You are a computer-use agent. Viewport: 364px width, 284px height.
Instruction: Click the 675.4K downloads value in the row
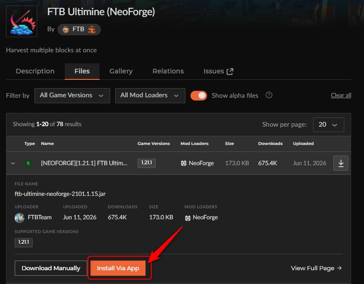(268, 163)
